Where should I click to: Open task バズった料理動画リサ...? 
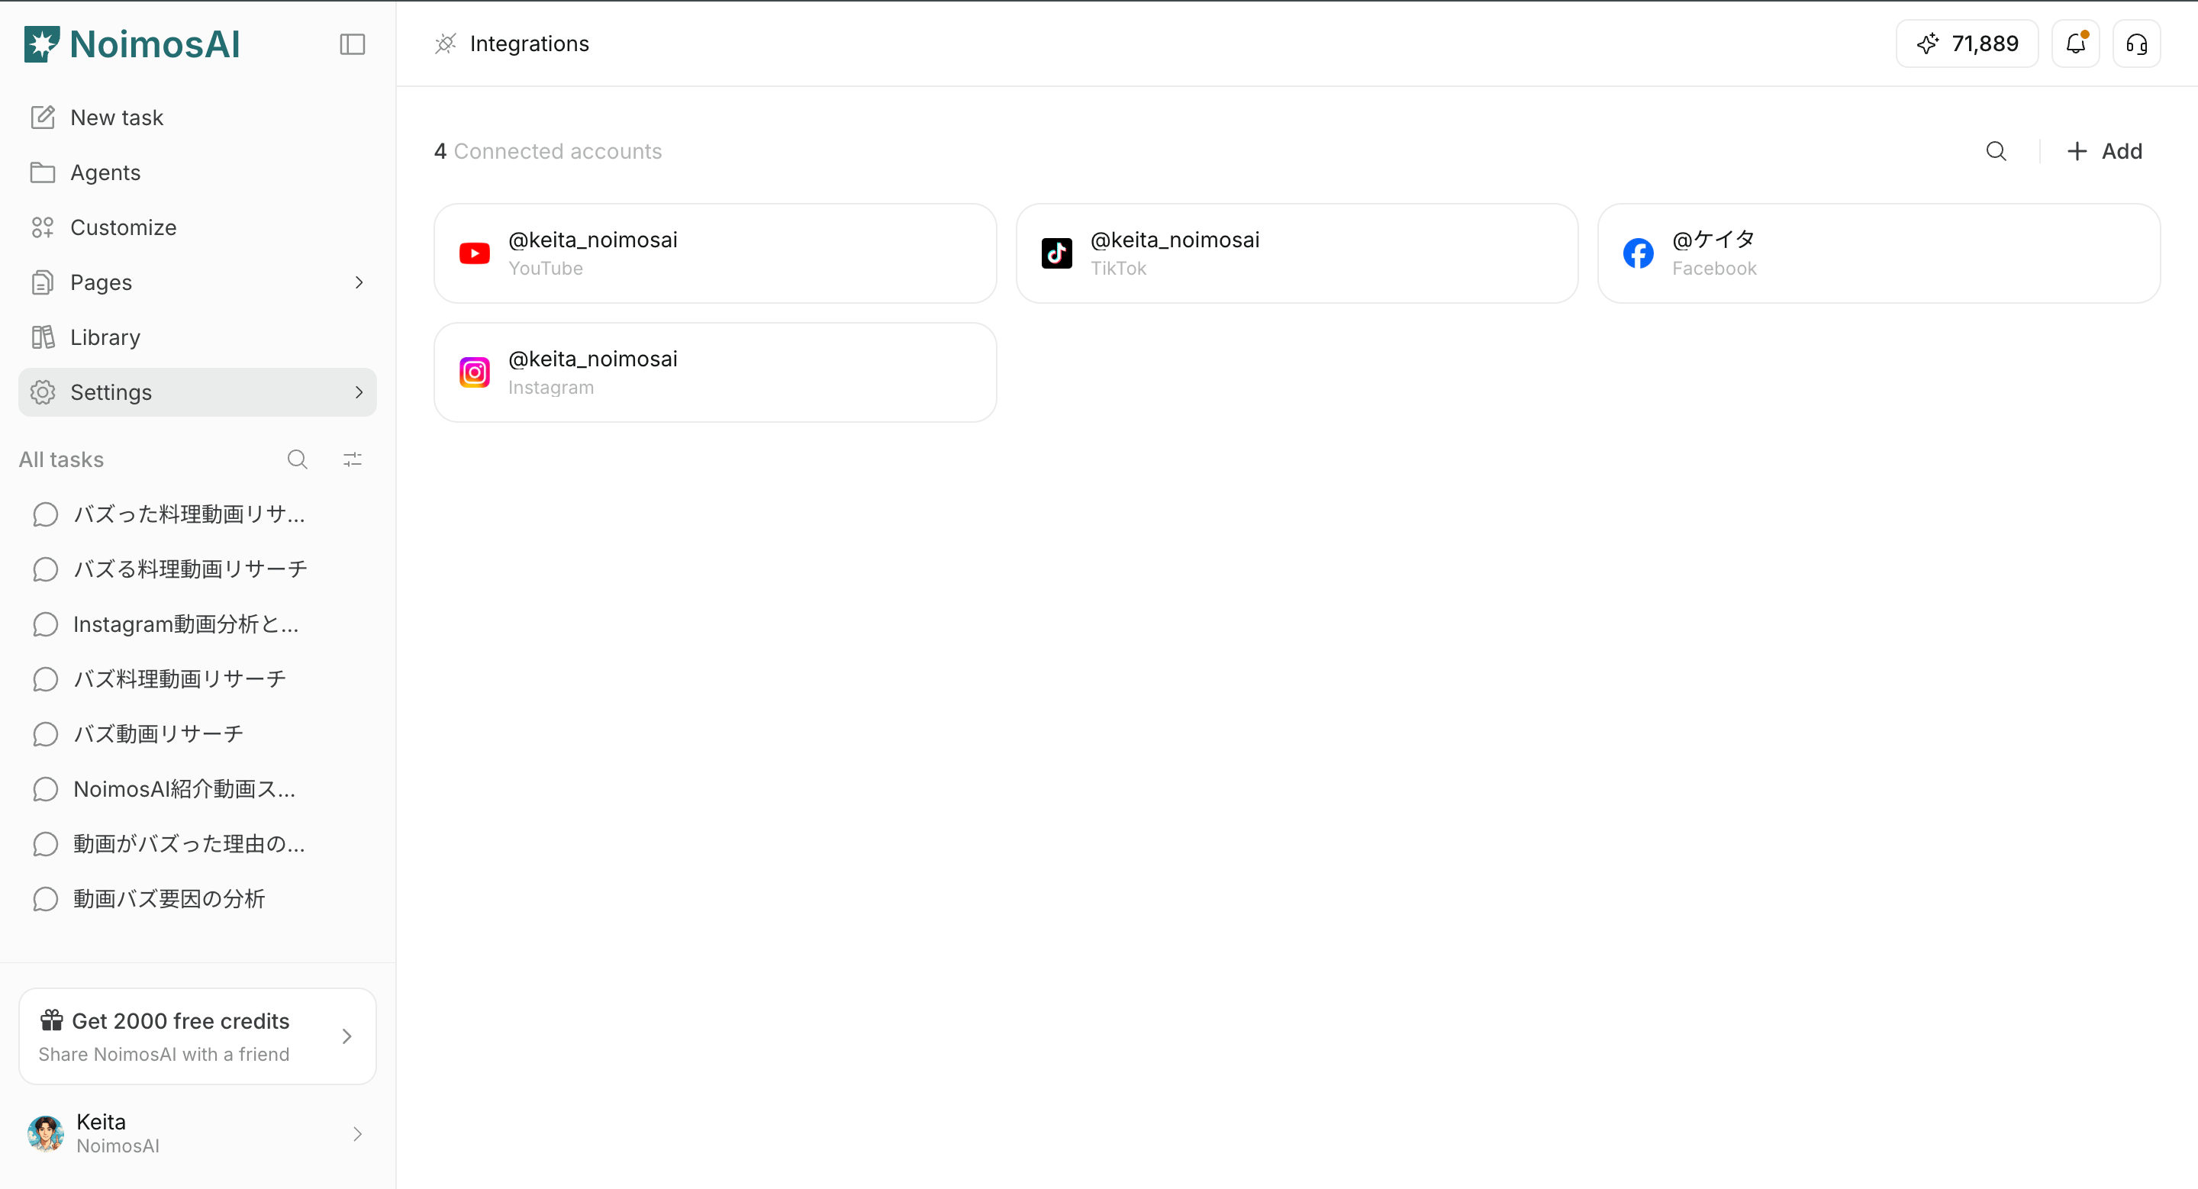click(x=197, y=514)
